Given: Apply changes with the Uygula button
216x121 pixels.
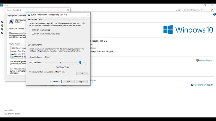Looking at the screenshot, I should [x=82, y=81].
